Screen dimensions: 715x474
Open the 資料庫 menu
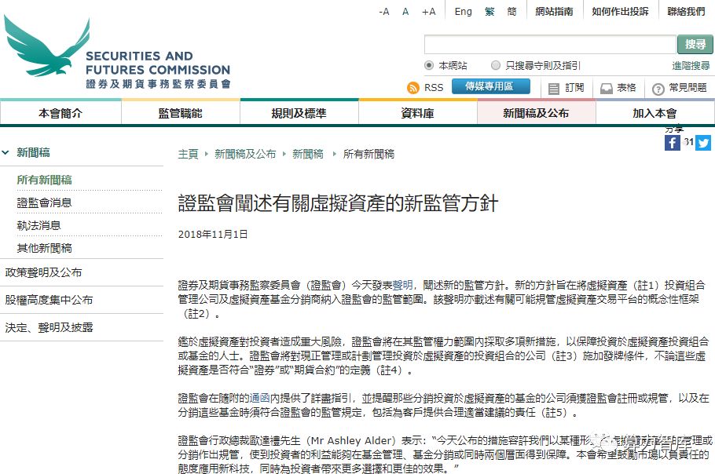pyautogui.click(x=418, y=113)
